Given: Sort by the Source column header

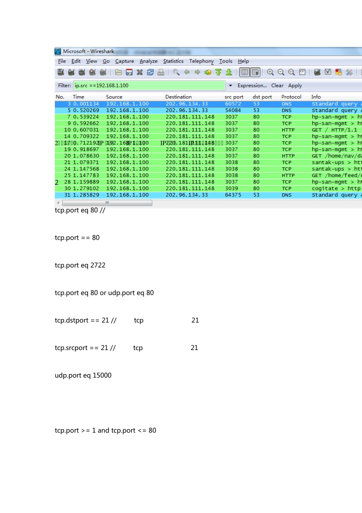Looking at the screenshot, I should (114, 97).
